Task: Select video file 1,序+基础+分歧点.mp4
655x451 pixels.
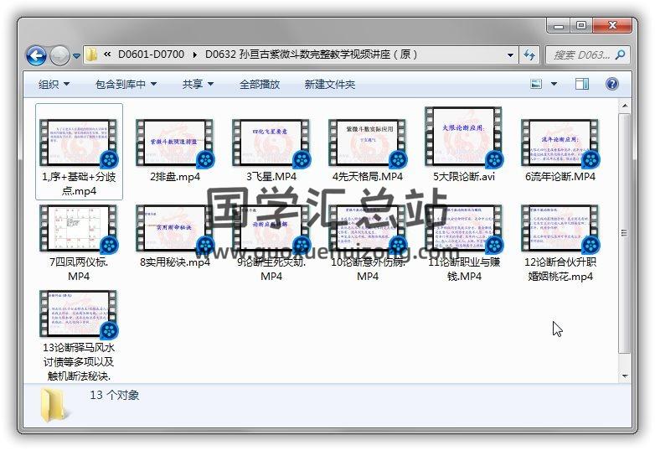Action: [x=79, y=152]
